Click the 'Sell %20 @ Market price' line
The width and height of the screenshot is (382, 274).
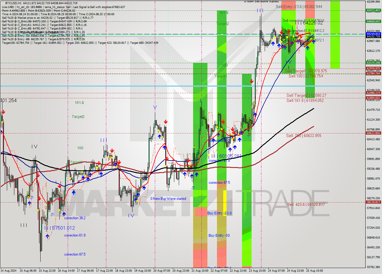coord(48,18)
